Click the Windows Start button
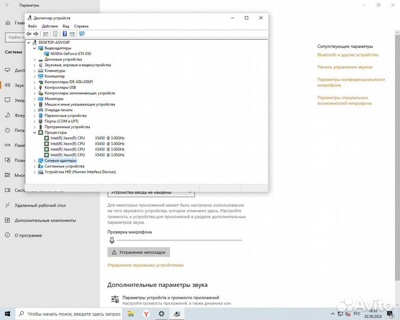This screenshot has width=400, height=320. point(7,313)
